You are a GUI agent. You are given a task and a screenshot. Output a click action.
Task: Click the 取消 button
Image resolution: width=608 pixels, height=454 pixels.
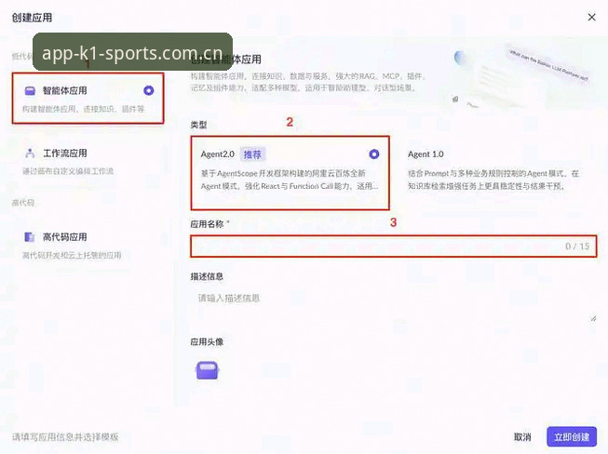pyautogui.click(x=522, y=437)
